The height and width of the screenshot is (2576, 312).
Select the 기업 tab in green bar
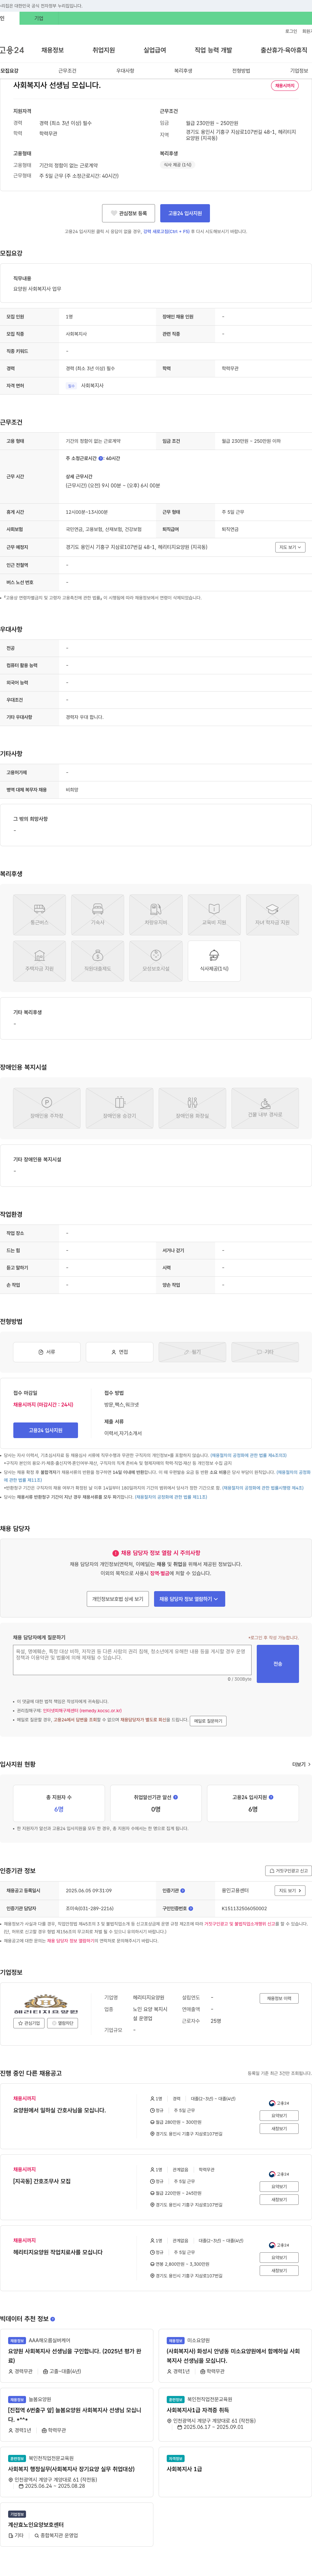click(39, 18)
